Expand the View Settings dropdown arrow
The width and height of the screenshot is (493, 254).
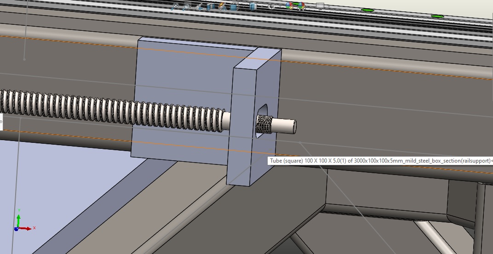click(x=327, y=6)
